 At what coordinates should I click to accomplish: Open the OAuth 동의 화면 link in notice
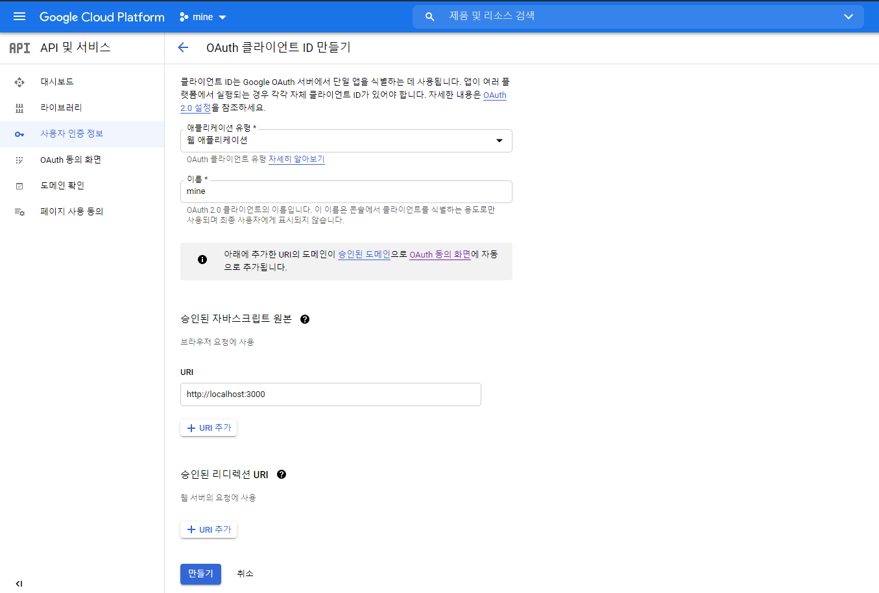pos(440,254)
